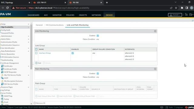The width and height of the screenshot is (194, 109).
Task: Open browser extensions puzzle icon
Action: (x=182, y=8)
